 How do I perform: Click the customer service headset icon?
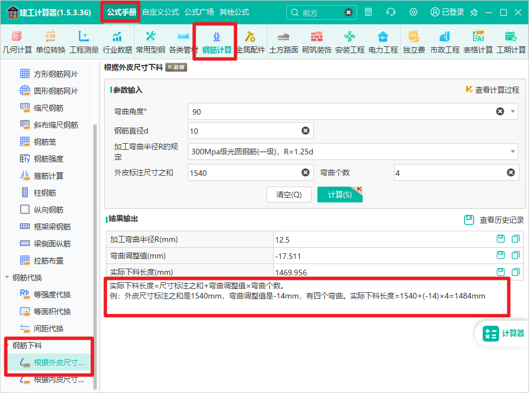coord(391,12)
